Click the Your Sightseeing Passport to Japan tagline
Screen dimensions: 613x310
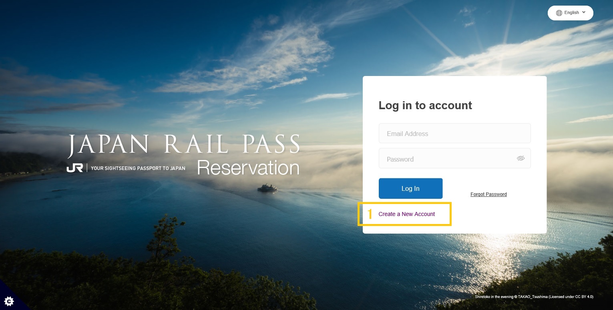coord(138,168)
